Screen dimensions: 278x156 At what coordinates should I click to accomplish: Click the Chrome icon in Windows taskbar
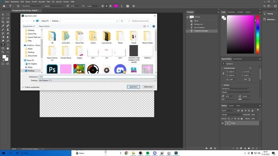[126, 153]
